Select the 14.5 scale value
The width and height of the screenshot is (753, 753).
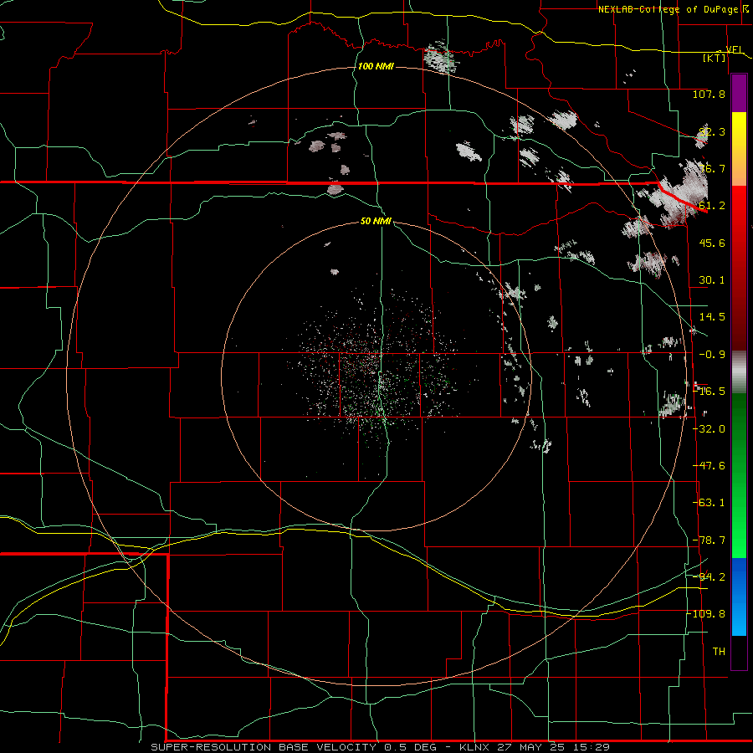point(712,317)
